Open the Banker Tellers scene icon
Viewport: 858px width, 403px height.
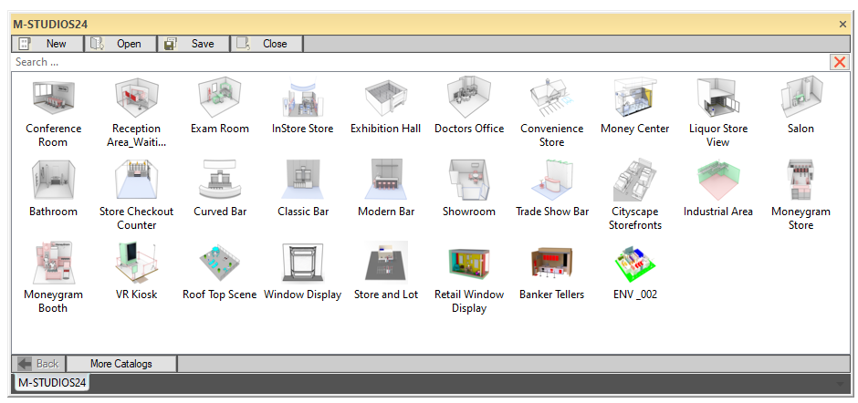(551, 263)
